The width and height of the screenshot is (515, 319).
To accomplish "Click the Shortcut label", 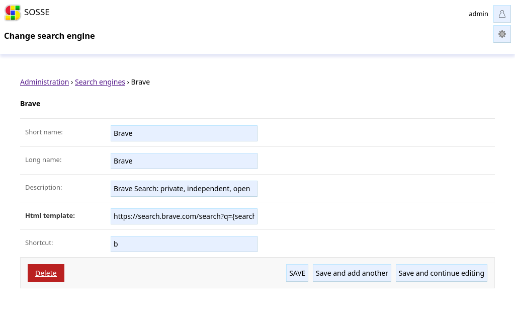I will coord(39,243).
